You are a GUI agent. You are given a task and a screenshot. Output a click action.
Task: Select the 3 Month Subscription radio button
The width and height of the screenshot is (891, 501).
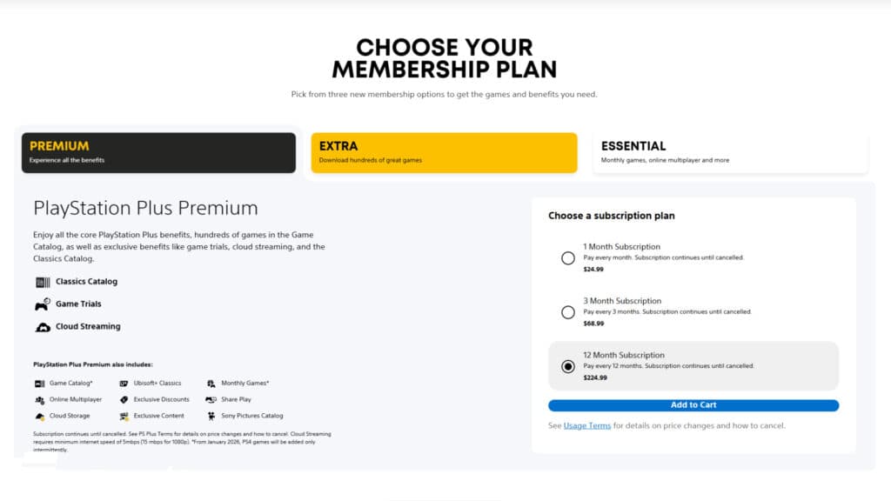(x=567, y=312)
